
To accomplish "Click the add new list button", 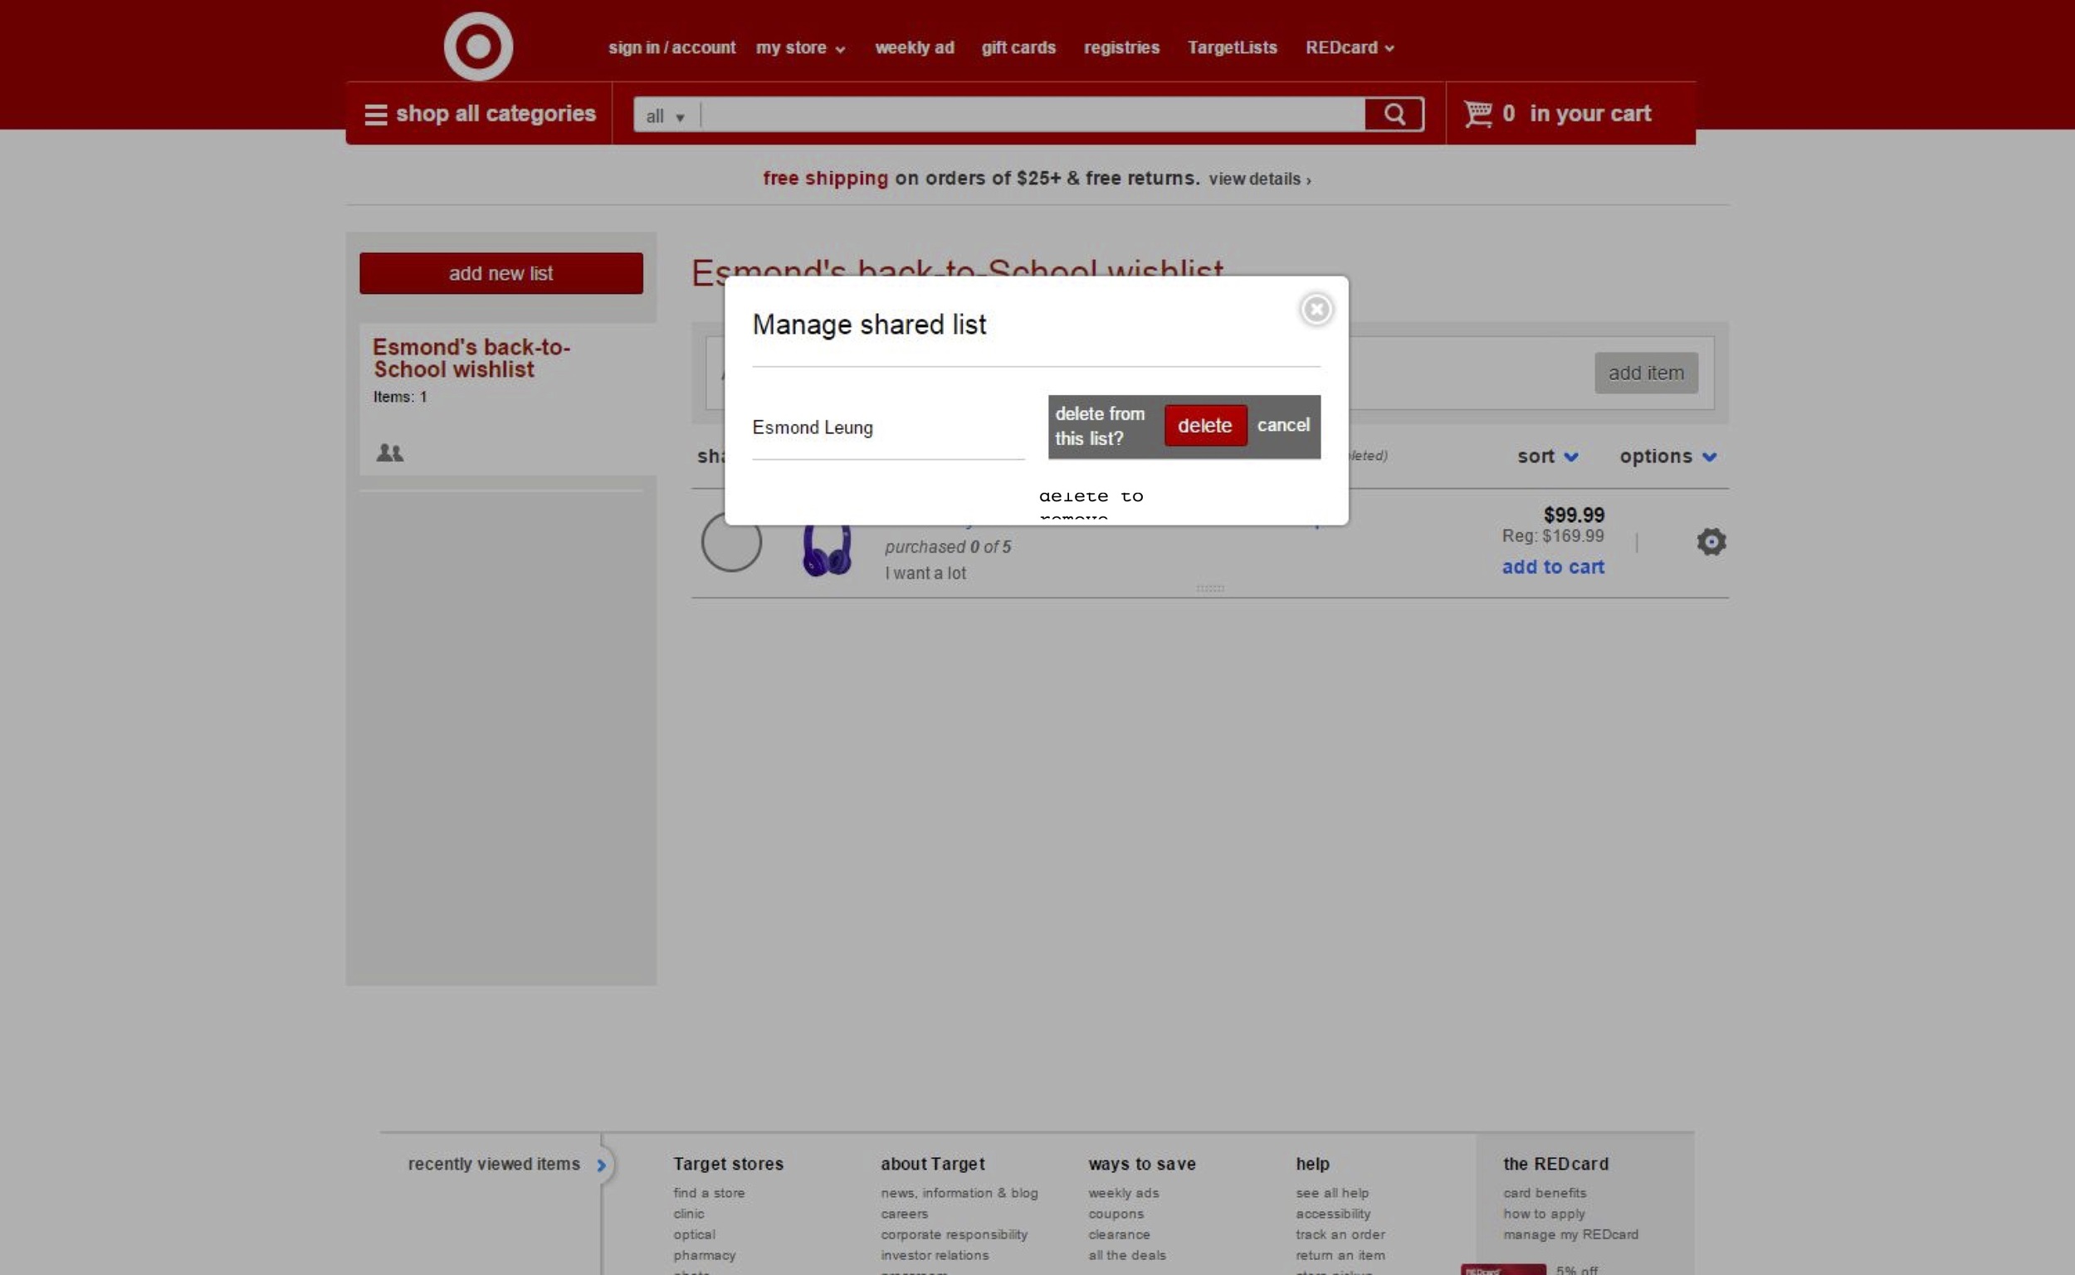I will (500, 273).
